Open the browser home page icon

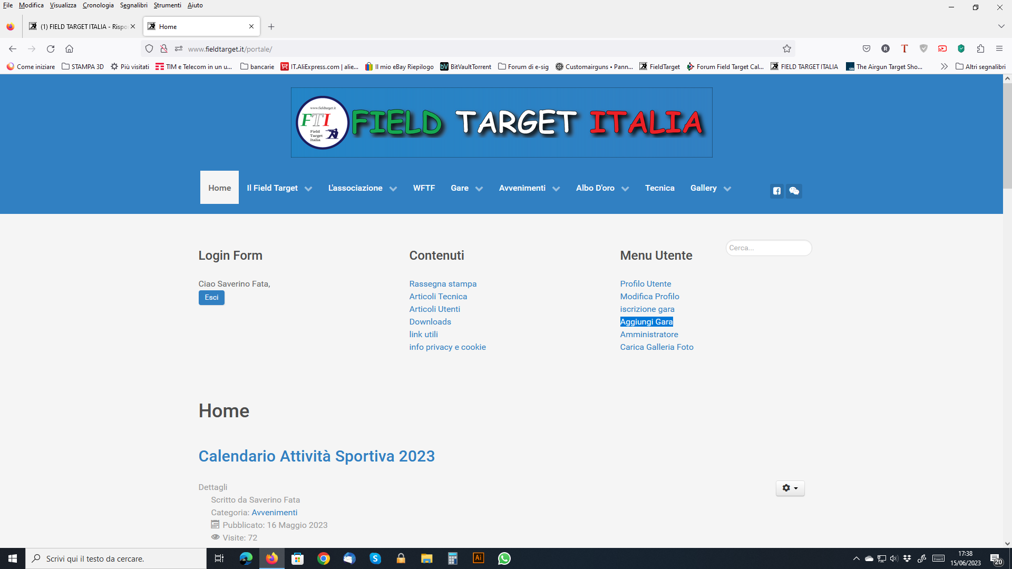click(69, 49)
